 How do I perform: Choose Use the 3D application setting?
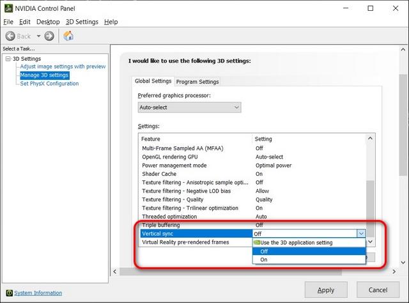(x=309, y=242)
